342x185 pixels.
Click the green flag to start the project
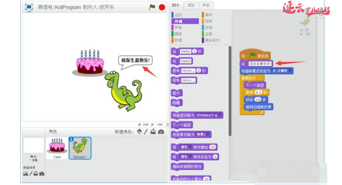[152, 7]
